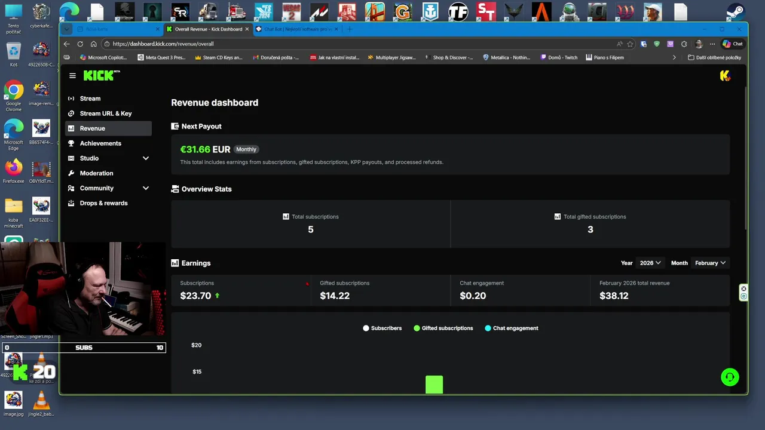765x430 pixels.
Task: Open Firefox.exe desktop icon
Action: [13, 171]
